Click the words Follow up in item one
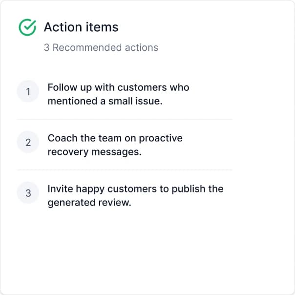Viewport: 295px width, 295px height. [70, 88]
